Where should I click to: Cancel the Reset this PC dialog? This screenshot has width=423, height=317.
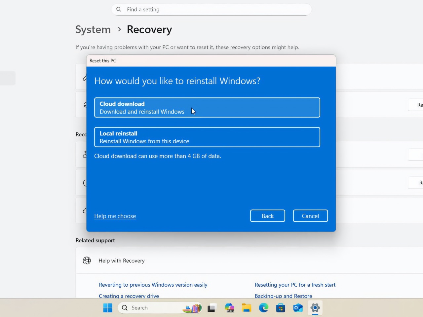pos(310,216)
